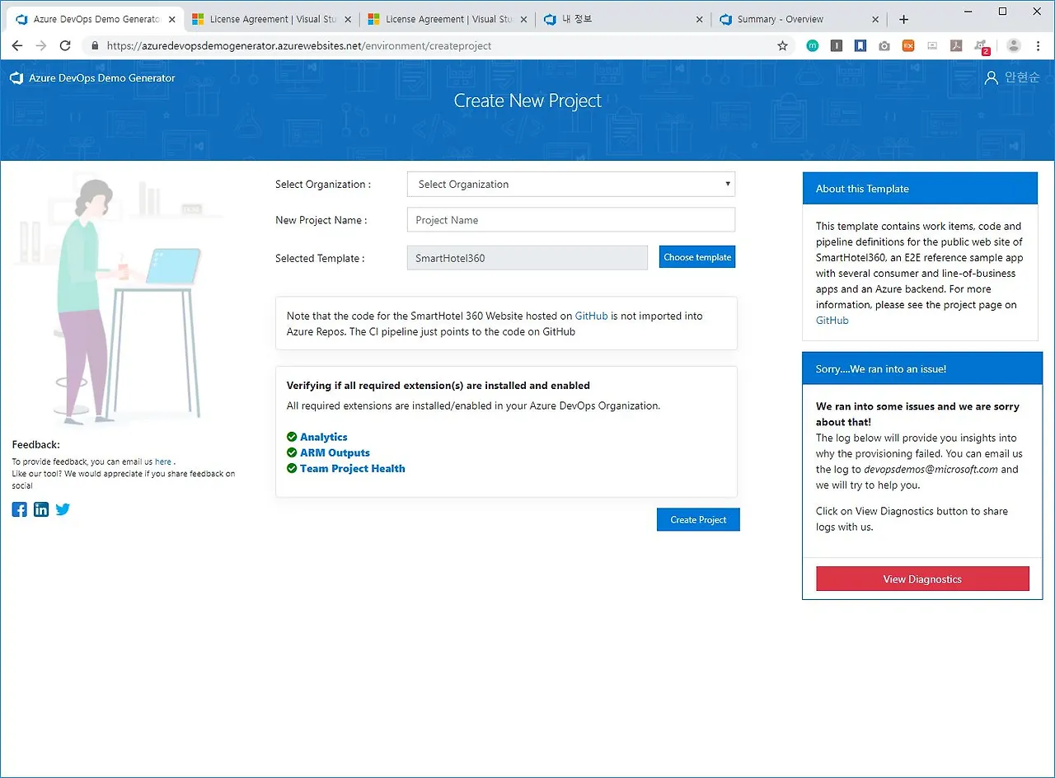Viewport: 1055px width, 778px height.
Task: Click the browser forward arrow
Action: [x=41, y=46]
